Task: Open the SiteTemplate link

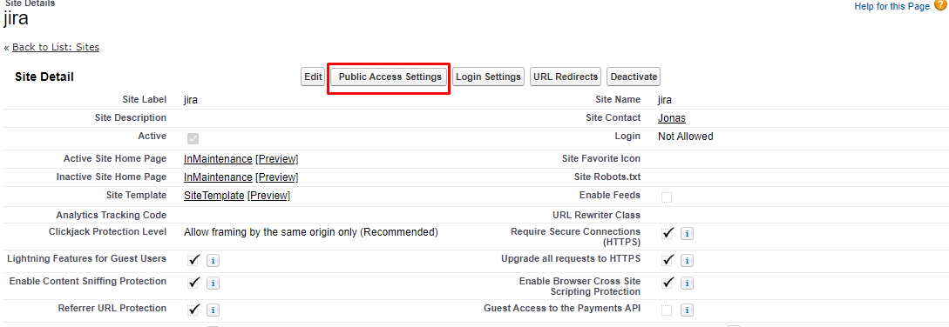Action: [x=214, y=196]
